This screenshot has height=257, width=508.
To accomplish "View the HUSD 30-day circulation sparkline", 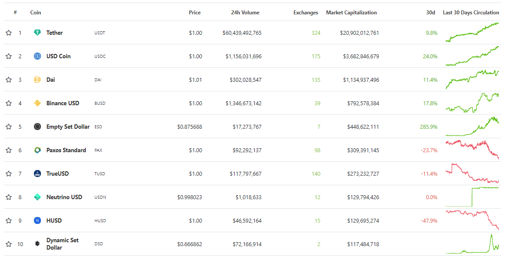I will click(x=472, y=220).
